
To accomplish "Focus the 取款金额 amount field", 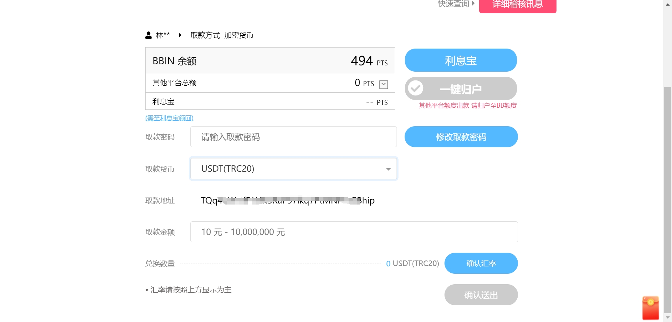I will pos(354,232).
